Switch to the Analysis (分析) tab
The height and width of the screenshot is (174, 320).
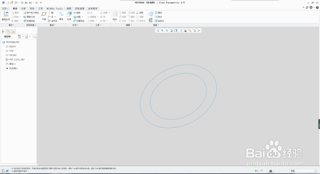tap(23, 9)
